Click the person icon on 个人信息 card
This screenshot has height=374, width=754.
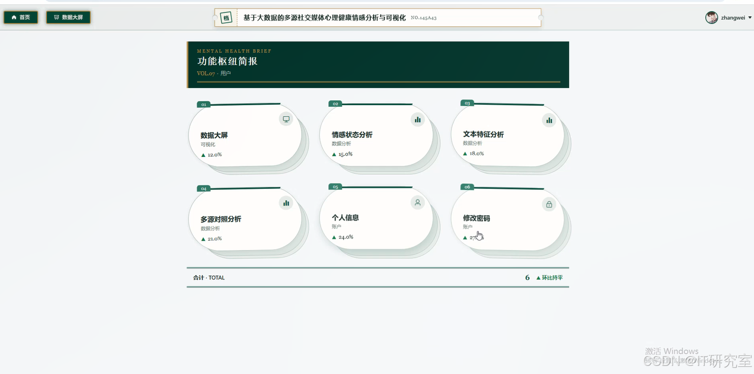417,203
